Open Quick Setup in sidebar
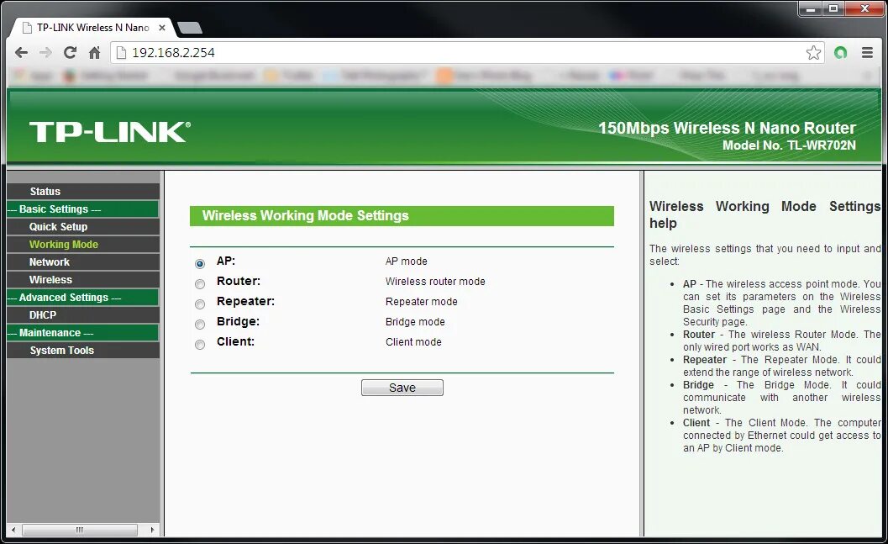 (x=83, y=227)
